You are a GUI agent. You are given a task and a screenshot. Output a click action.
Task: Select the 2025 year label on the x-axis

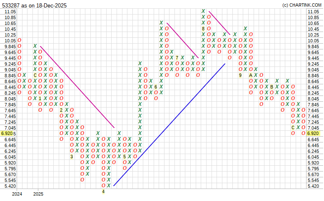38,194
